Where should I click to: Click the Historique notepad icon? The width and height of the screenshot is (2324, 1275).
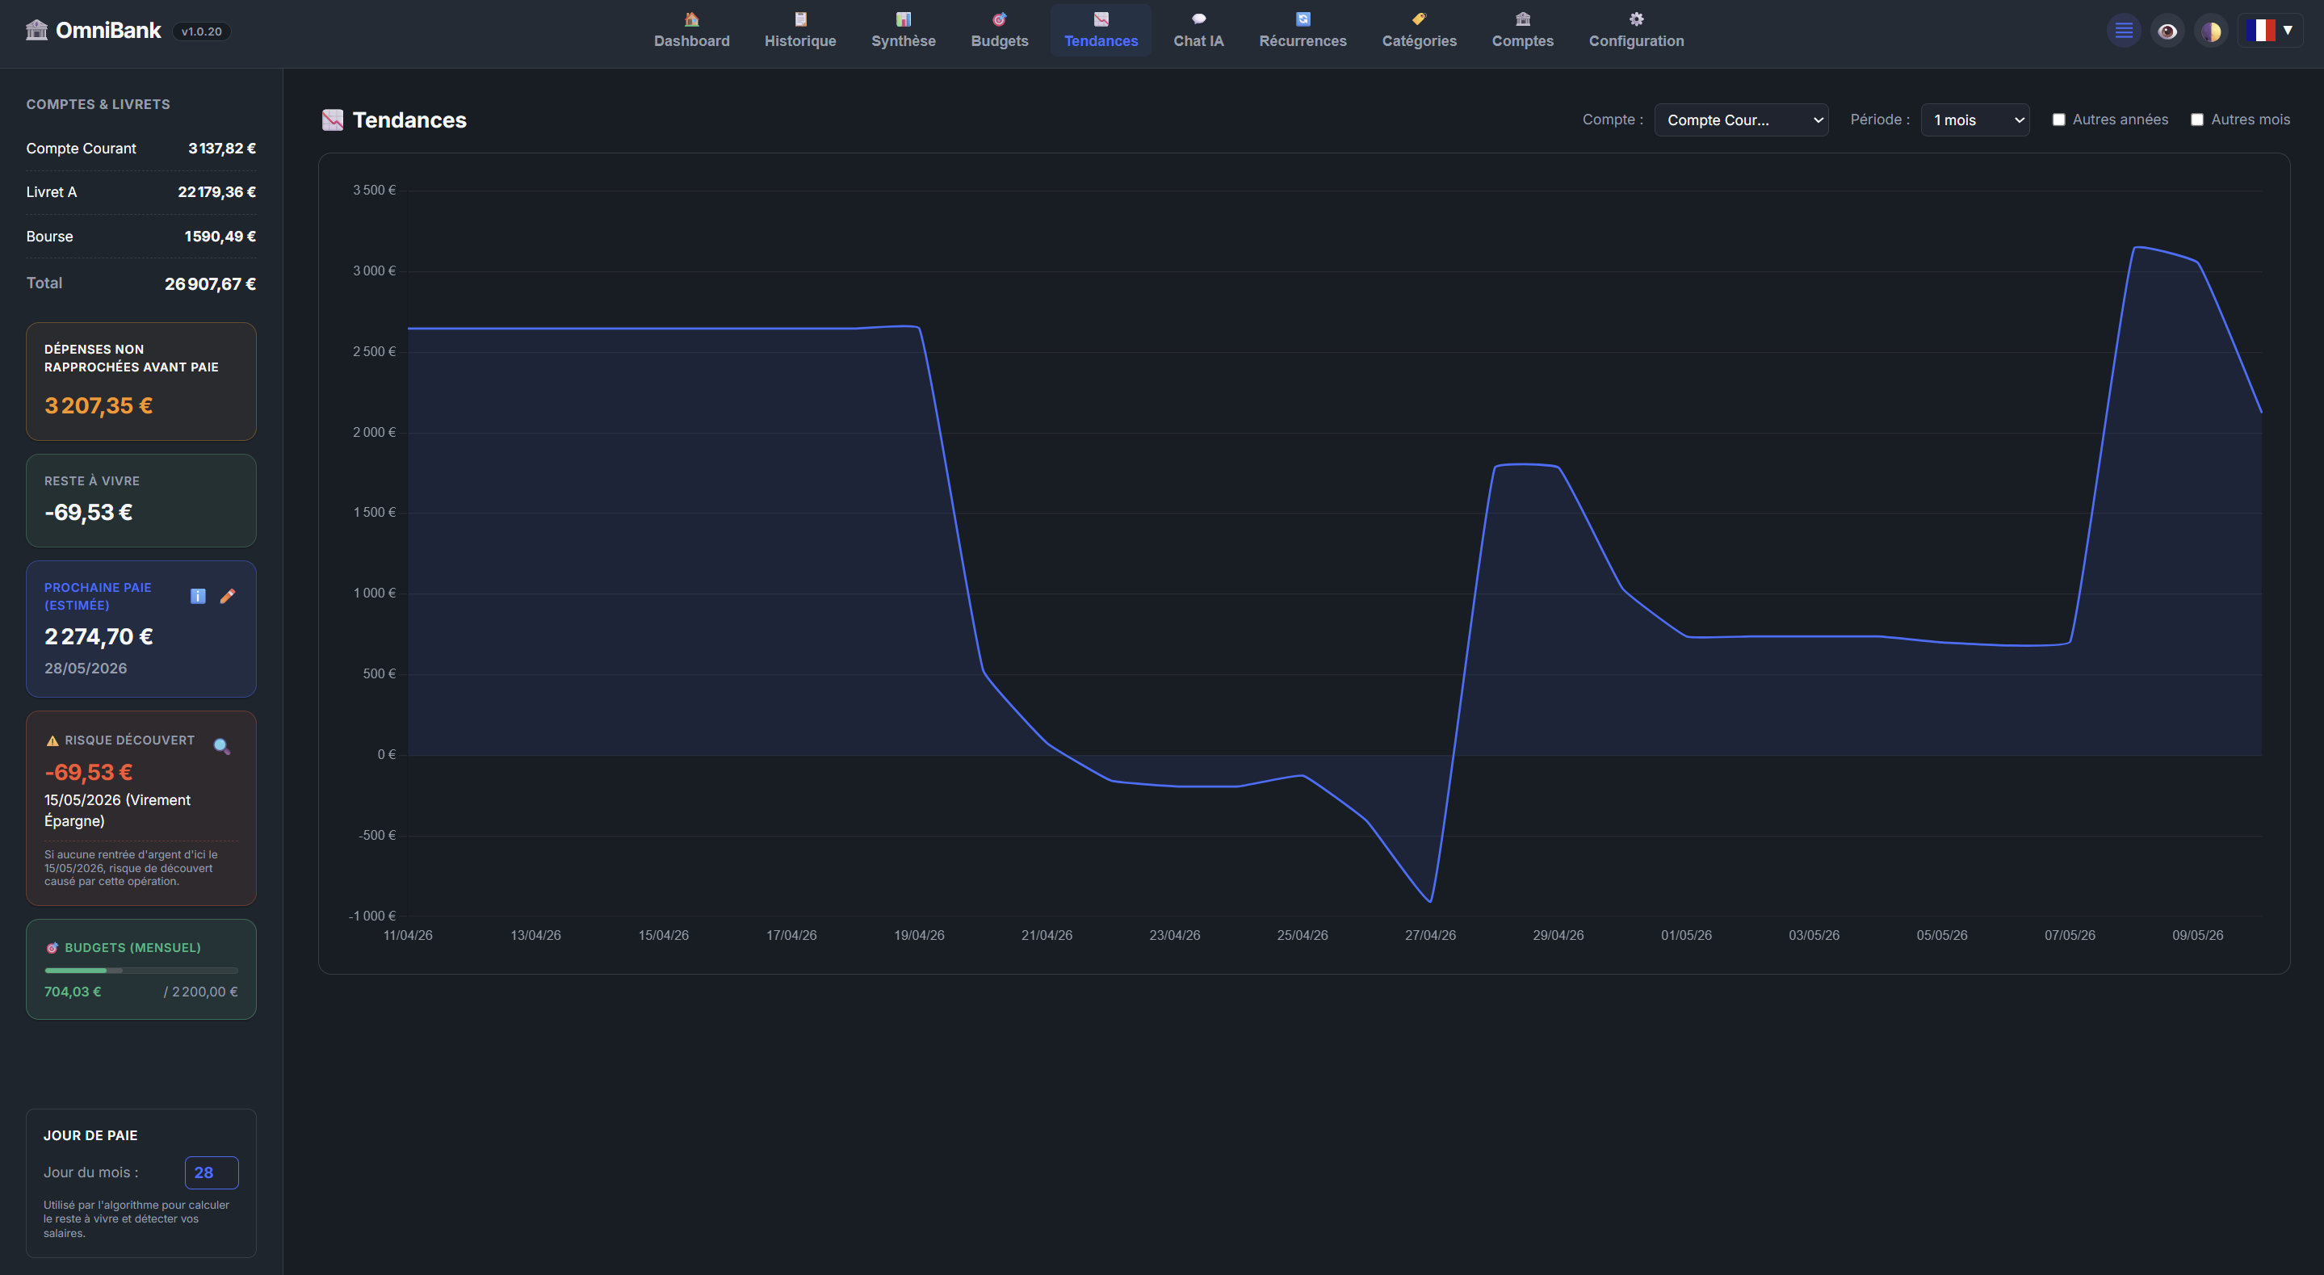(x=800, y=19)
